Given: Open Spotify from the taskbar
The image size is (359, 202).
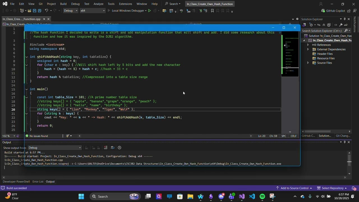Looking at the screenshot, I should tap(262, 196).
